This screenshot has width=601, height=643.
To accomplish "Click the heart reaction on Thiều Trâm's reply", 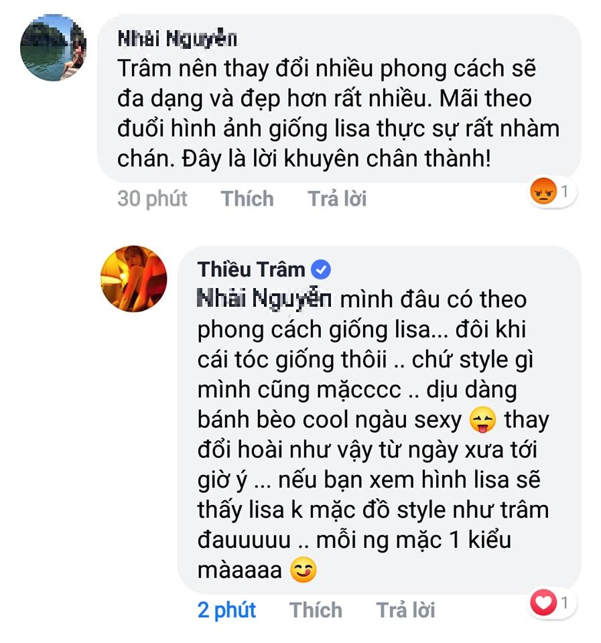I will click(545, 603).
